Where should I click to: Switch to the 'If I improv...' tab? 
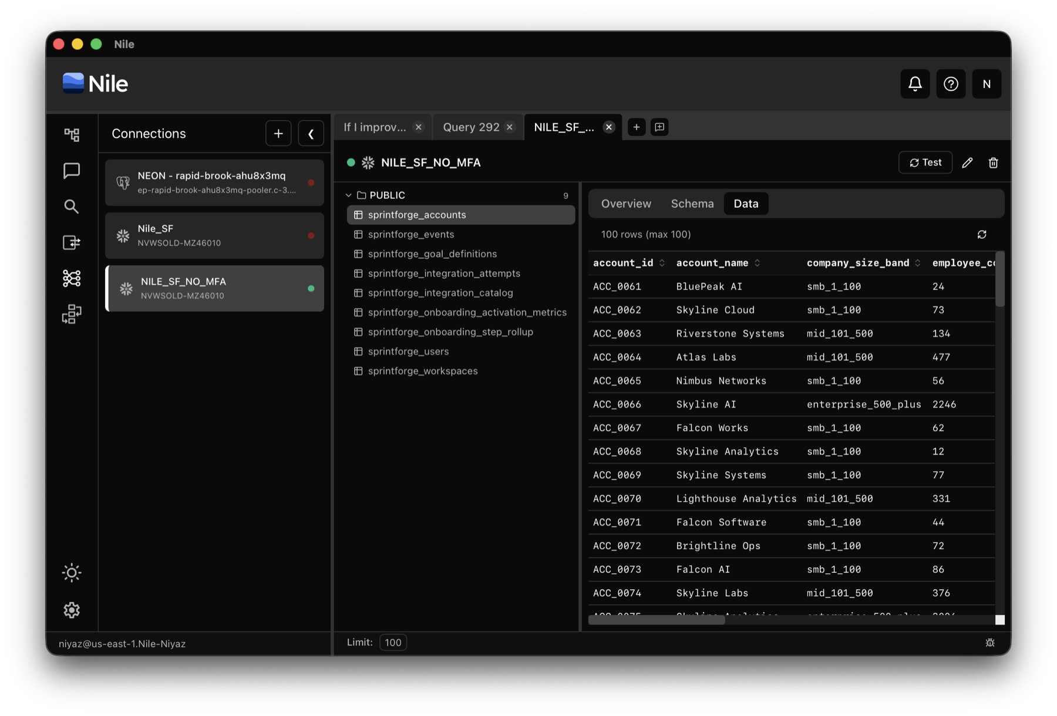pyautogui.click(x=375, y=127)
